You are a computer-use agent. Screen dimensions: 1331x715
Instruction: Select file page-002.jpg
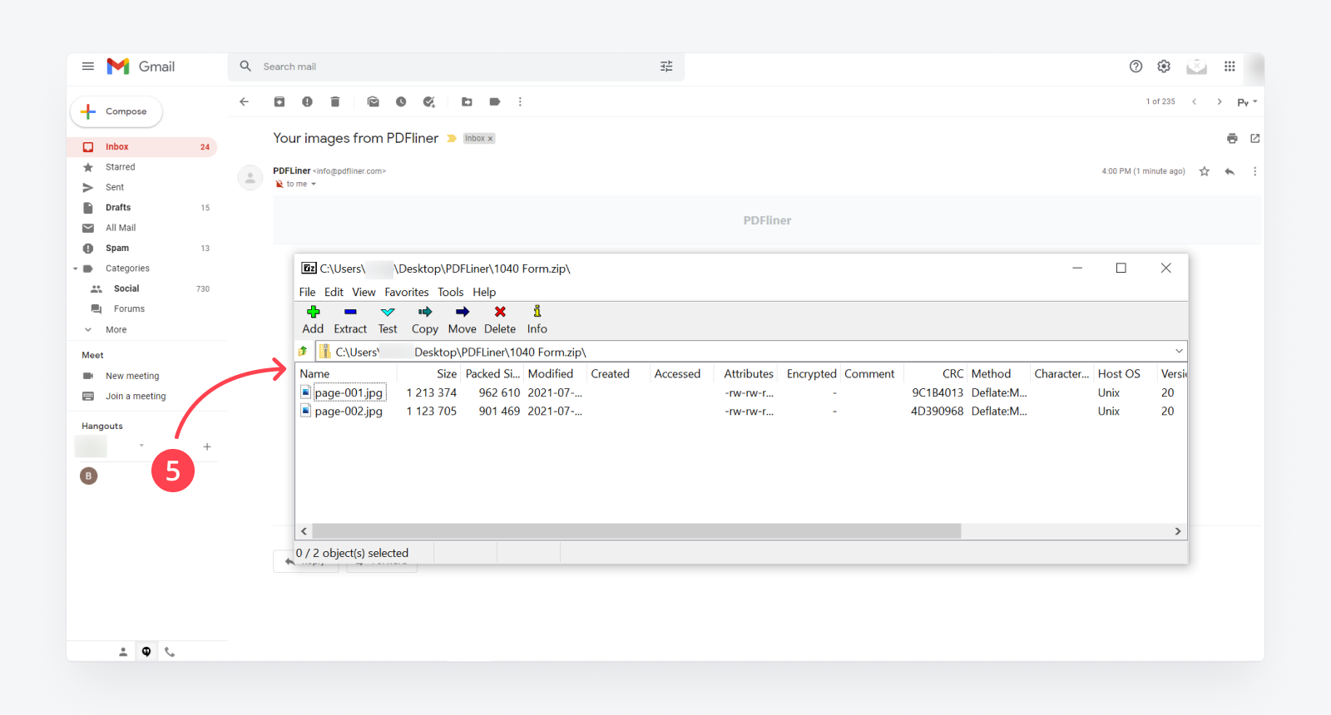coord(349,412)
